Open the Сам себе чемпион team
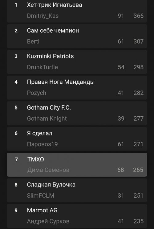This screenshot has height=229, width=154. pos(53,30)
